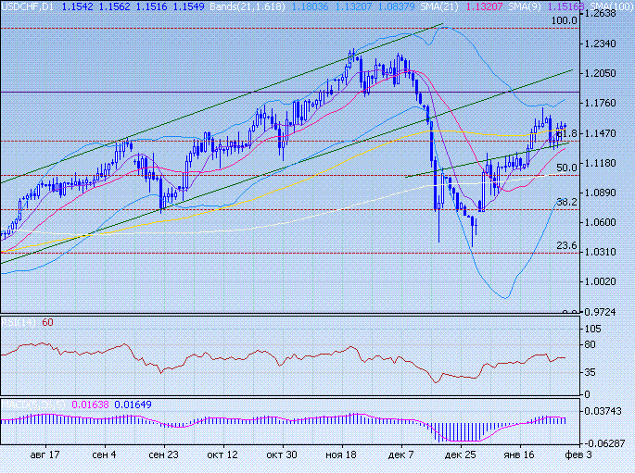Select the 'ноя 18' date marker
This screenshot has width=635, height=473.
(x=341, y=455)
